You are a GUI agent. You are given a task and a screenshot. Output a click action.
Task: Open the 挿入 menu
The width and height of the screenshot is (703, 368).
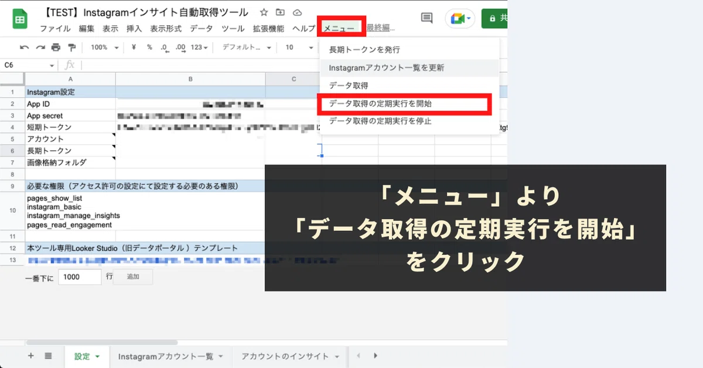pos(134,29)
